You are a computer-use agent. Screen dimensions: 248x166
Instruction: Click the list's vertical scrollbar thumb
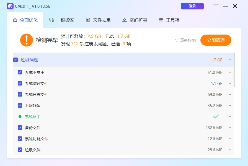[234, 70]
